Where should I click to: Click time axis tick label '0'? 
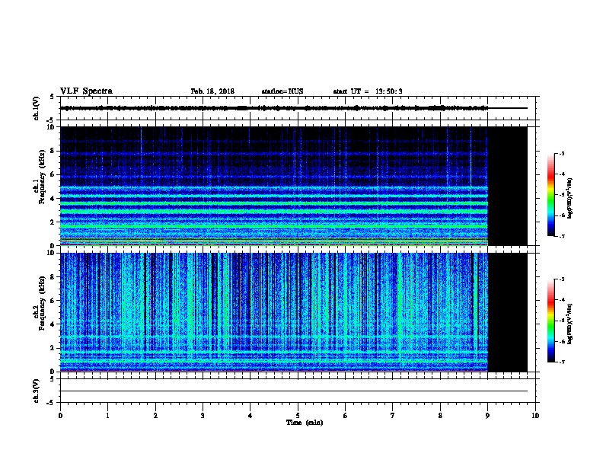tap(60, 415)
